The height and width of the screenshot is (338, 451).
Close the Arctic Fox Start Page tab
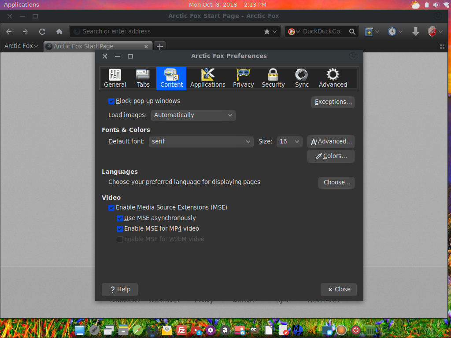pyautogui.click(x=146, y=47)
